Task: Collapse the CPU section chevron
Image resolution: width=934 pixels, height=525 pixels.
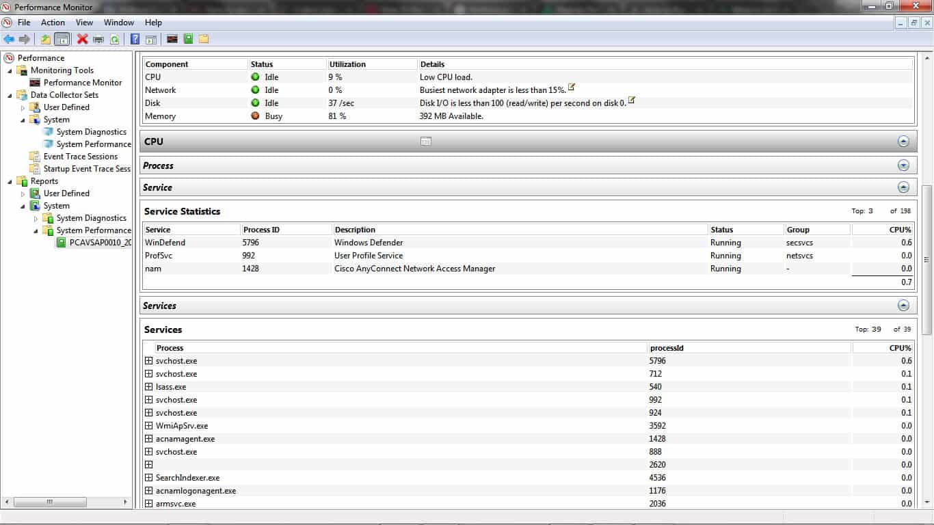Action: (x=903, y=141)
